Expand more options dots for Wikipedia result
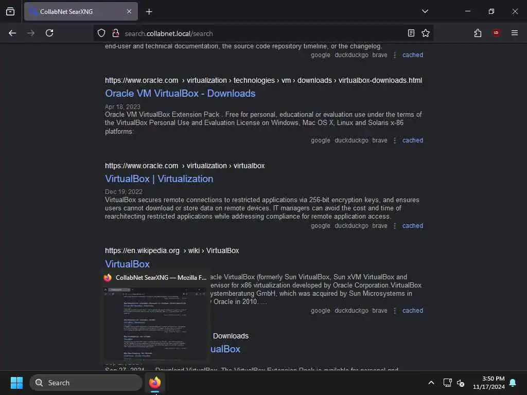This screenshot has height=395, width=527. click(x=395, y=311)
